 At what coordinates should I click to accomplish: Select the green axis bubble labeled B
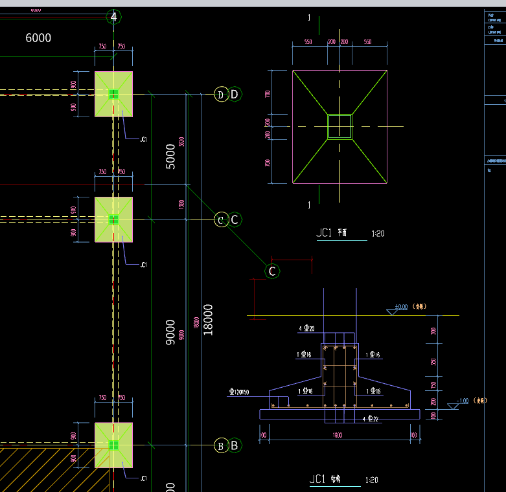(235, 445)
